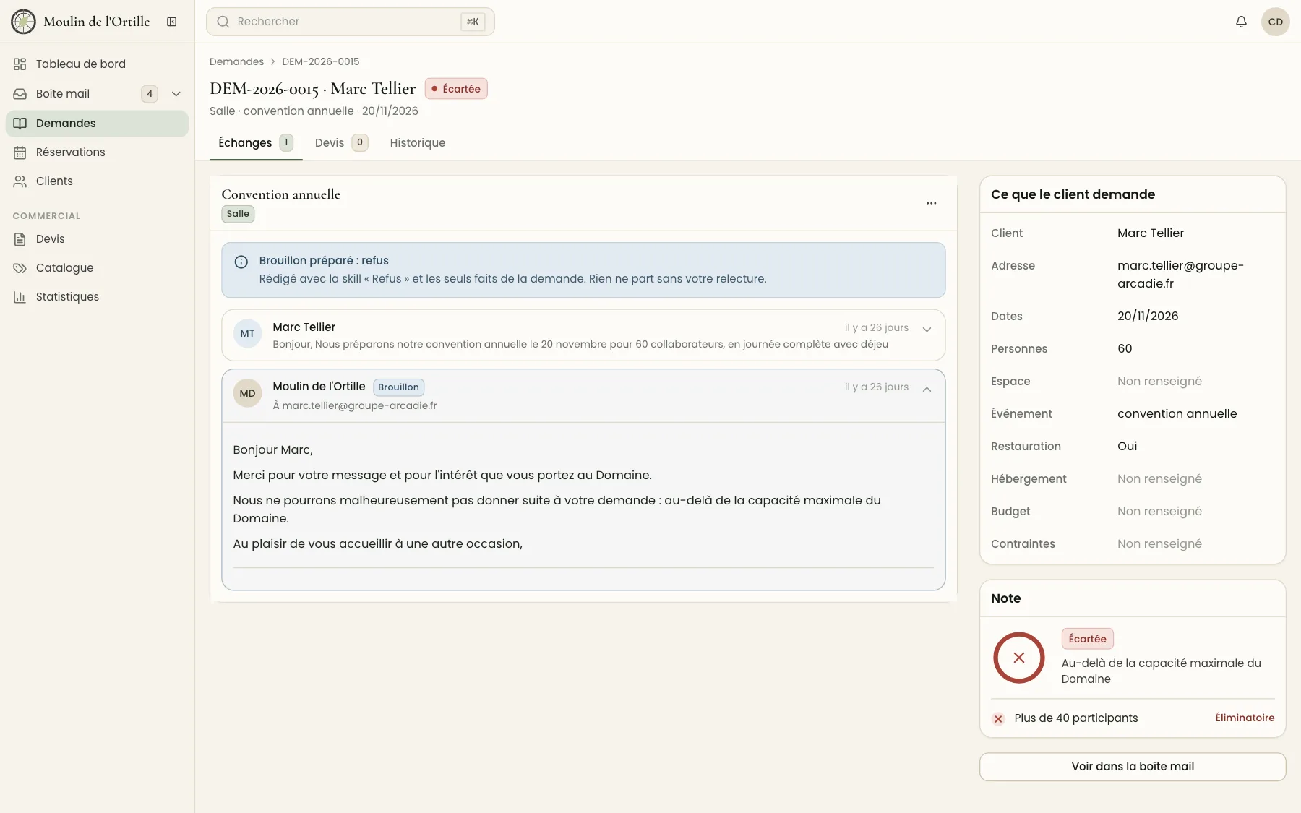Screen dimensions: 1301x813
Task: Switch to the Devis tab
Action: (341, 142)
